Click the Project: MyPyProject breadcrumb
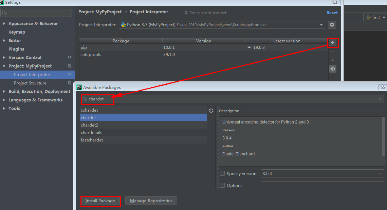Viewport: 387px width, 210px height. [100, 12]
